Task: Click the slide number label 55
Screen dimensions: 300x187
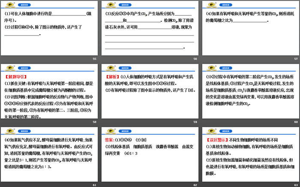Action: point(95,59)
